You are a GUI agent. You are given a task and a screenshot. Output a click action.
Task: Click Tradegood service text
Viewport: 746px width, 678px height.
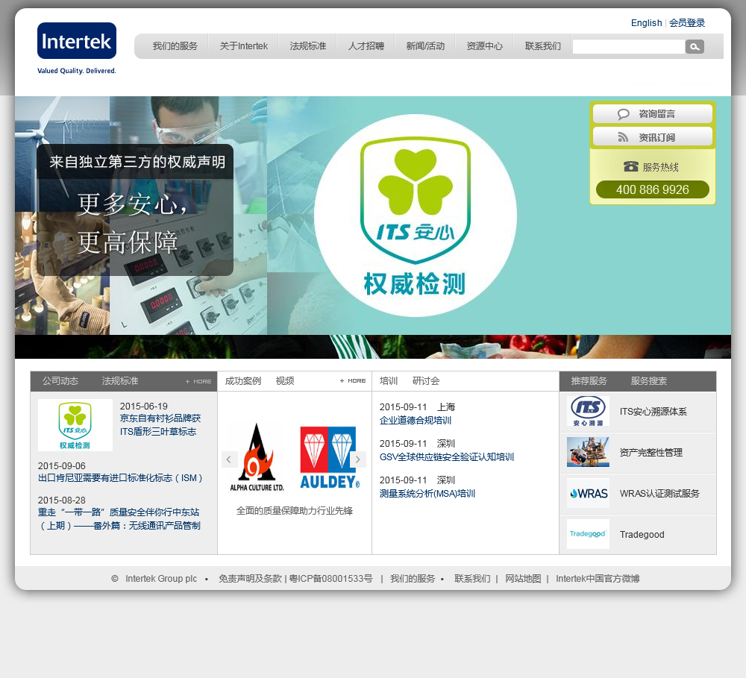pos(642,534)
